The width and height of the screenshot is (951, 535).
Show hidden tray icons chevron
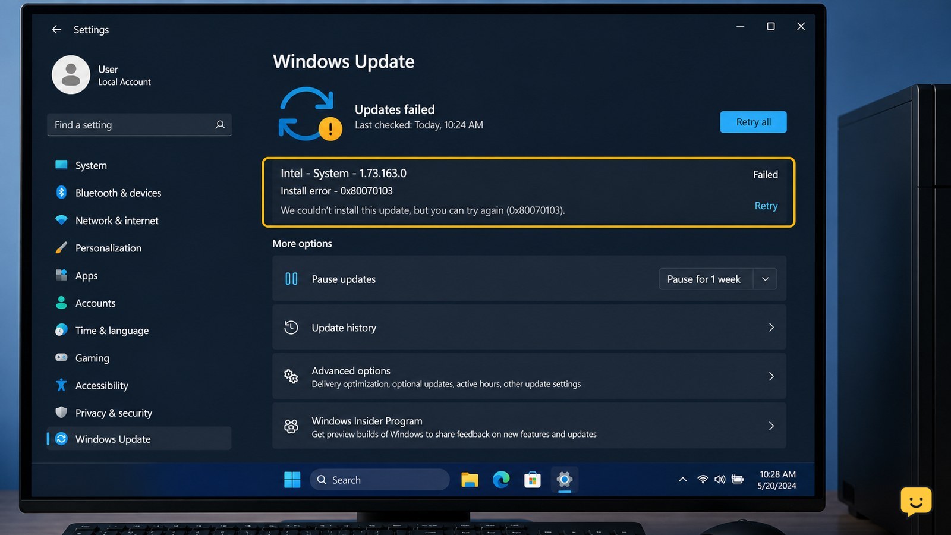coord(682,479)
